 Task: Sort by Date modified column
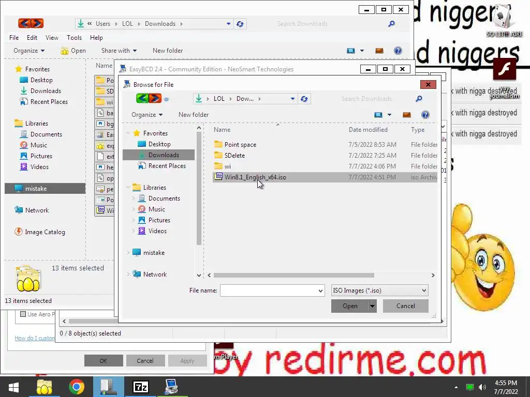[x=368, y=130]
